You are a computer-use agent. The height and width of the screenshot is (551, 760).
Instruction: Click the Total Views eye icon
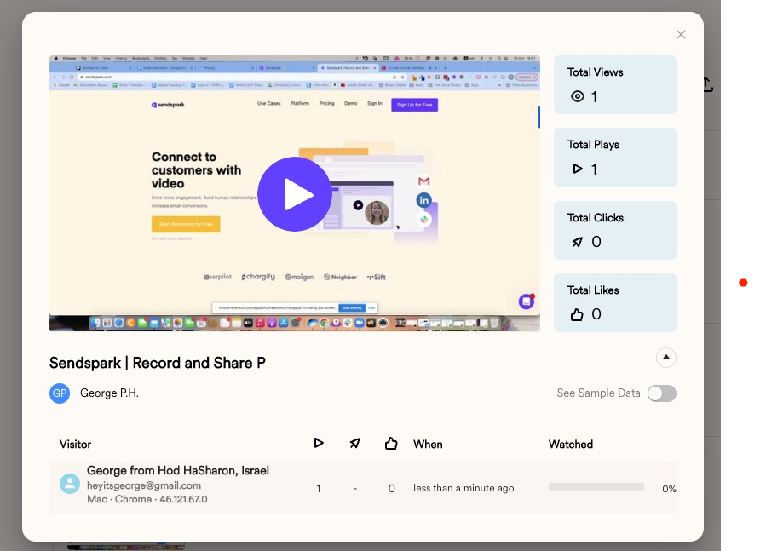pyautogui.click(x=578, y=96)
